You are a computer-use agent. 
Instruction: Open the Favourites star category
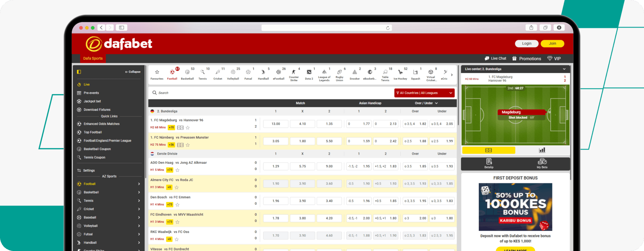(157, 74)
